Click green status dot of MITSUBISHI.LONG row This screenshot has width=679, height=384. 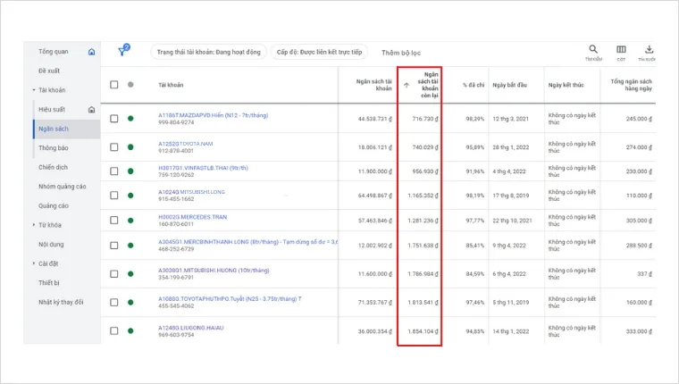[x=130, y=196]
